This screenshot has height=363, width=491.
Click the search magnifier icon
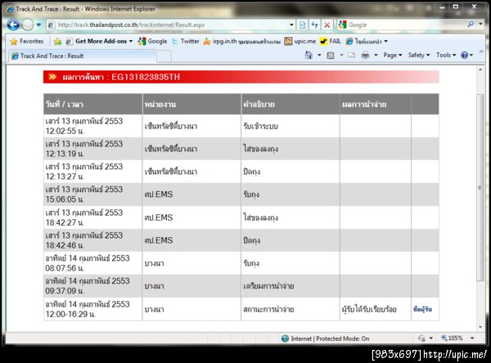[x=471, y=24]
